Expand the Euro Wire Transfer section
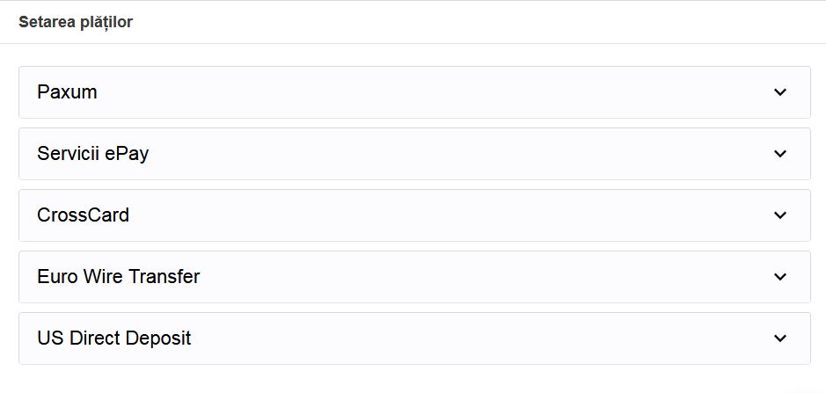826x393 pixels. coord(413,277)
